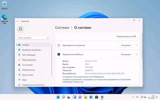160x100 pixels.
Task: Click the sidebar navigation scrollbar
Action: click(x=52, y=60)
